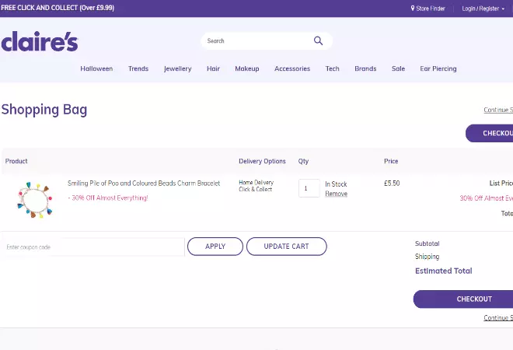Screen dimensions: 513x350
Task: Remove the bracelet from the bag
Action: point(336,194)
